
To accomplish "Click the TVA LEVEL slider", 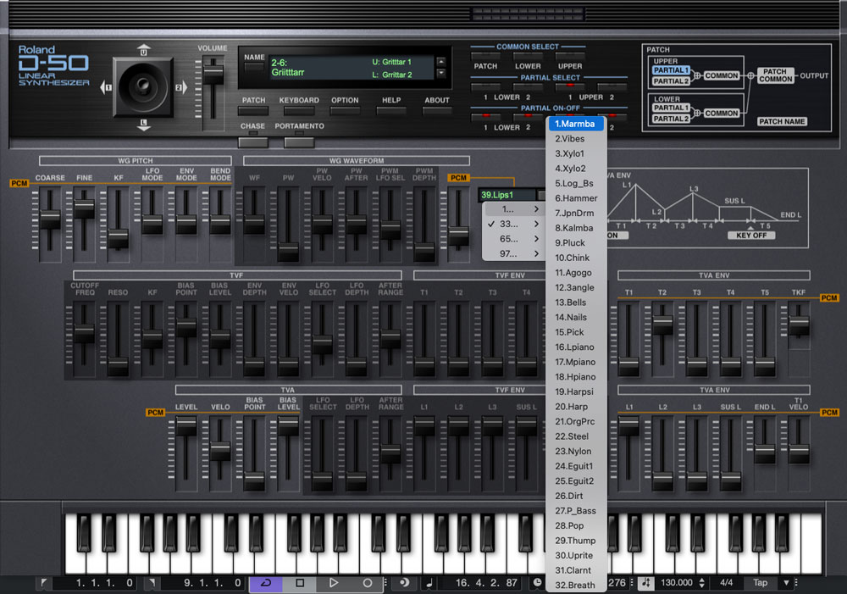I will (x=186, y=426).
